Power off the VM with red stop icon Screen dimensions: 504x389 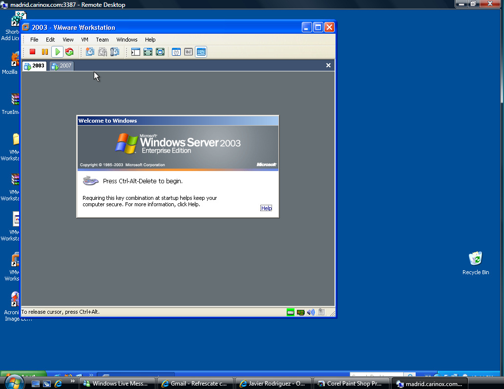33,52
